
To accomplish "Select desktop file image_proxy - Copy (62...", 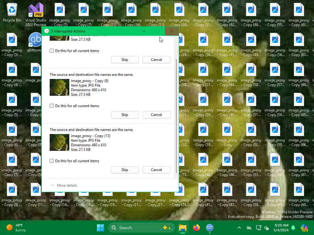I will pos(299,14).
